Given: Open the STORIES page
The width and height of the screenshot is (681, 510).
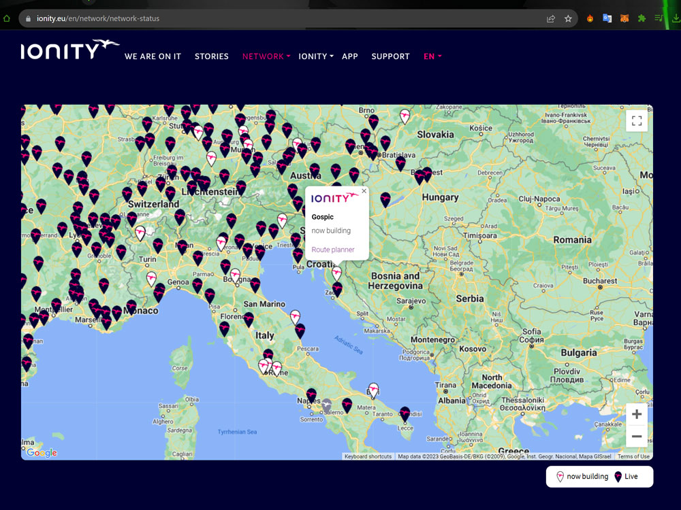Looking at the screenshot, I should pyautogui.click(x=212, y=56).
